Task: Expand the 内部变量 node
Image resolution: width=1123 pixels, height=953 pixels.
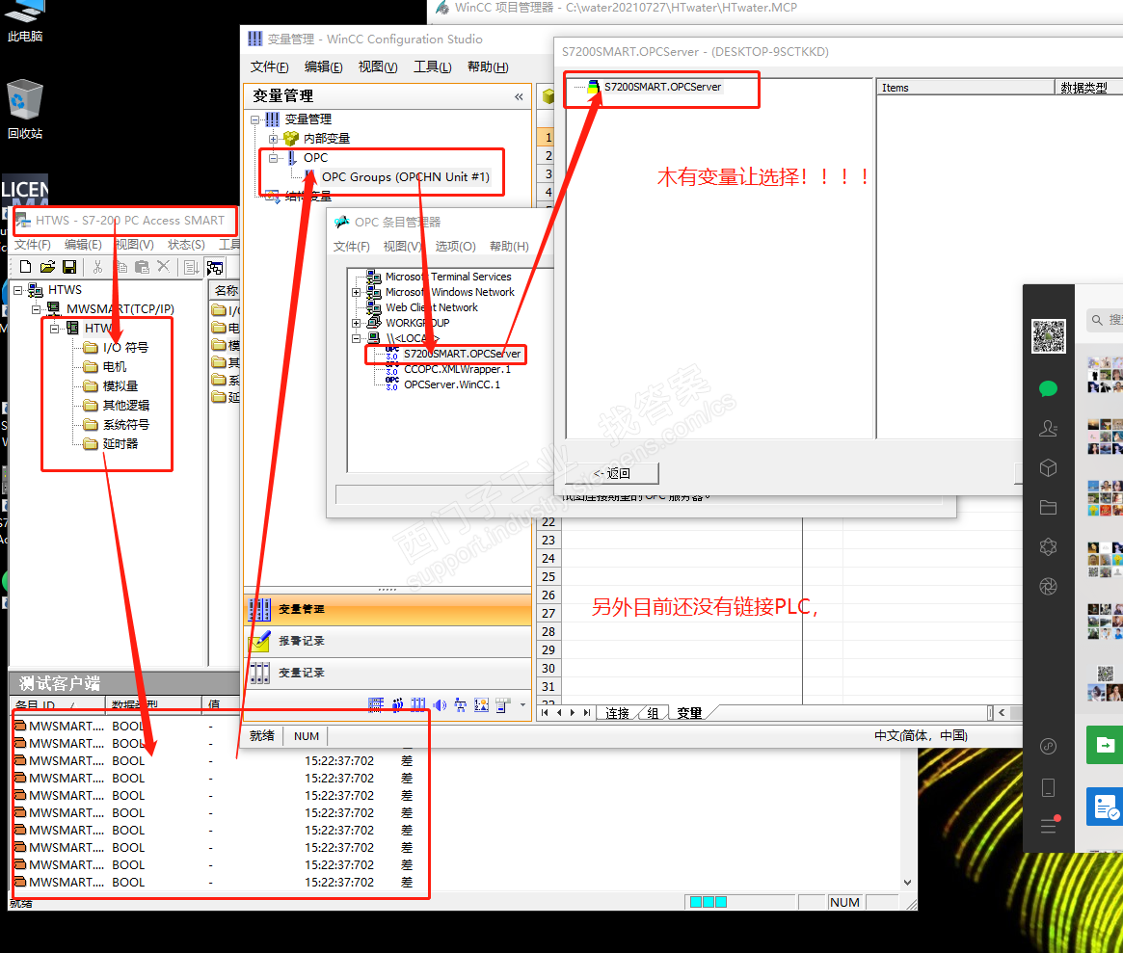Action: point(273,139)
